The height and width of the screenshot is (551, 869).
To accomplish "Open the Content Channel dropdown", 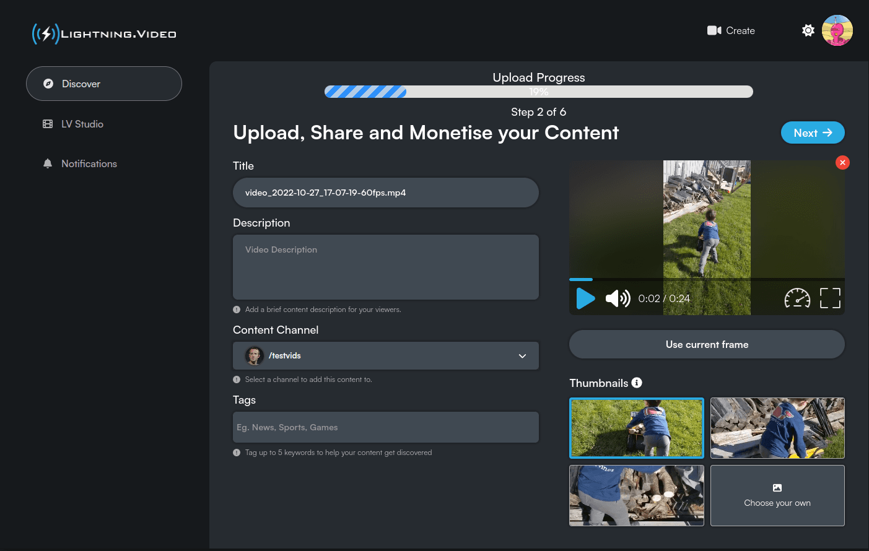I will click(x=385, y=355).
